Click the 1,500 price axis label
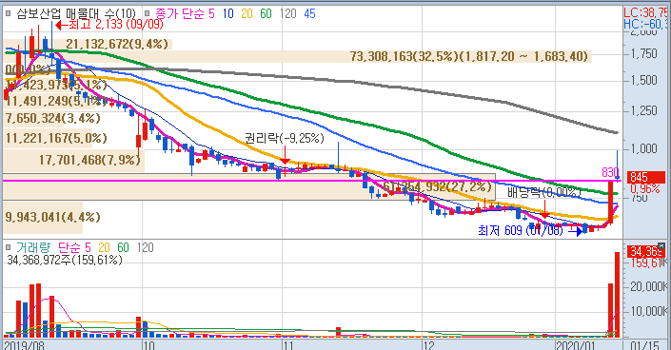Viewport: 671px width, 350px height. click(x=644, y=81)
